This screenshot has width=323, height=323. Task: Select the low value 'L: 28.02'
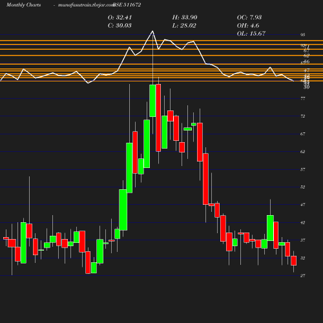click(184, 26)
